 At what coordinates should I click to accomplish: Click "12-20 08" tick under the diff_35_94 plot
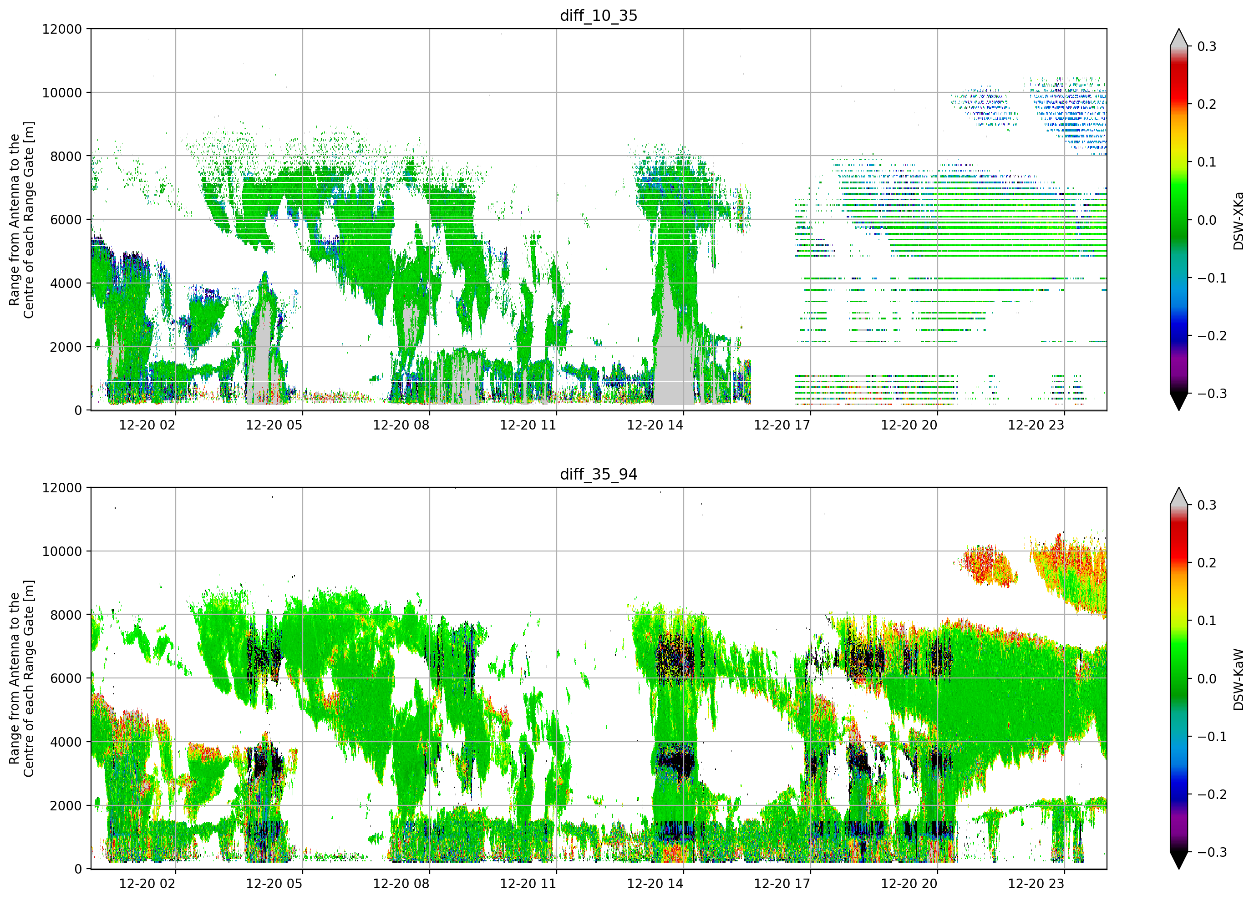(x=401, y=884)
